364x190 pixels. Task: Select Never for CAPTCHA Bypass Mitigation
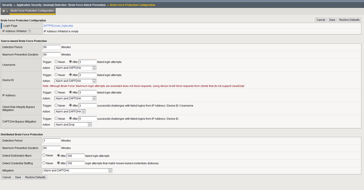point(56,118)
